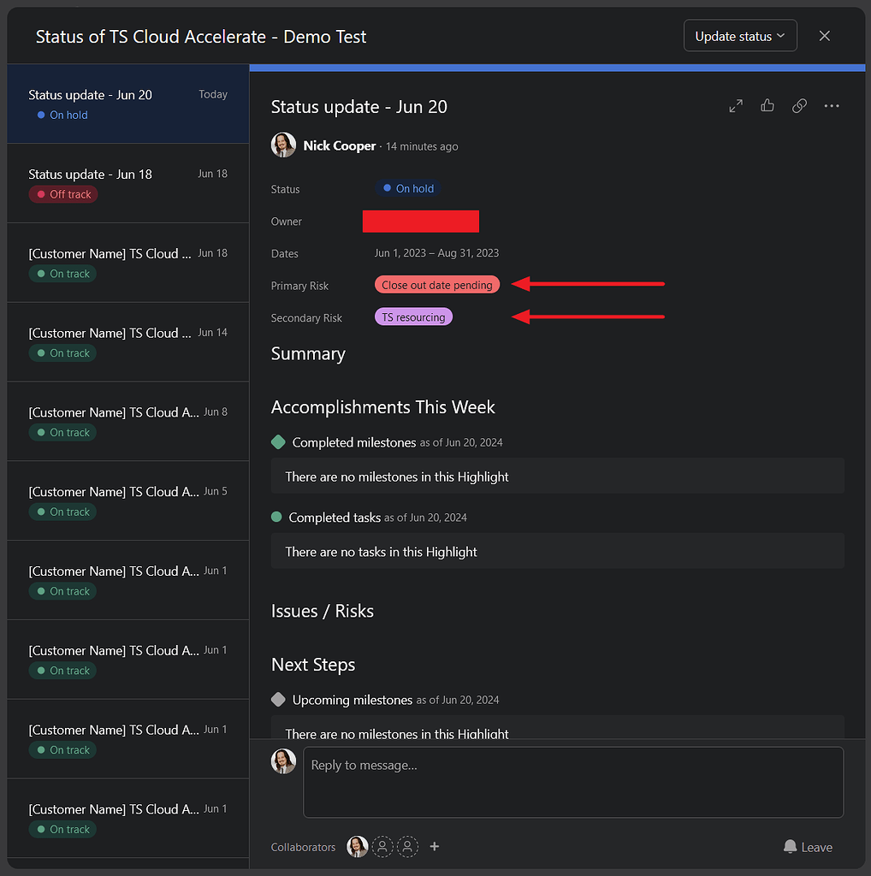Click the red Owner highlight block

420,221
